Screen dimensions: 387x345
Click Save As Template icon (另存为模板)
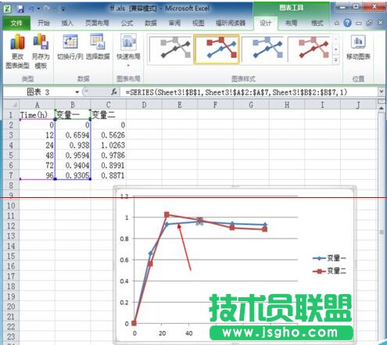click(41, 52)
